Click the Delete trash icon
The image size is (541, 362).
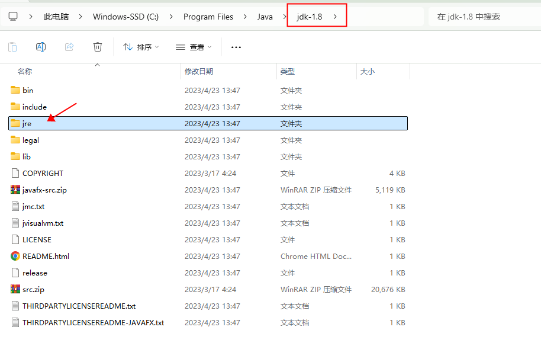click(x=97, y=46)
